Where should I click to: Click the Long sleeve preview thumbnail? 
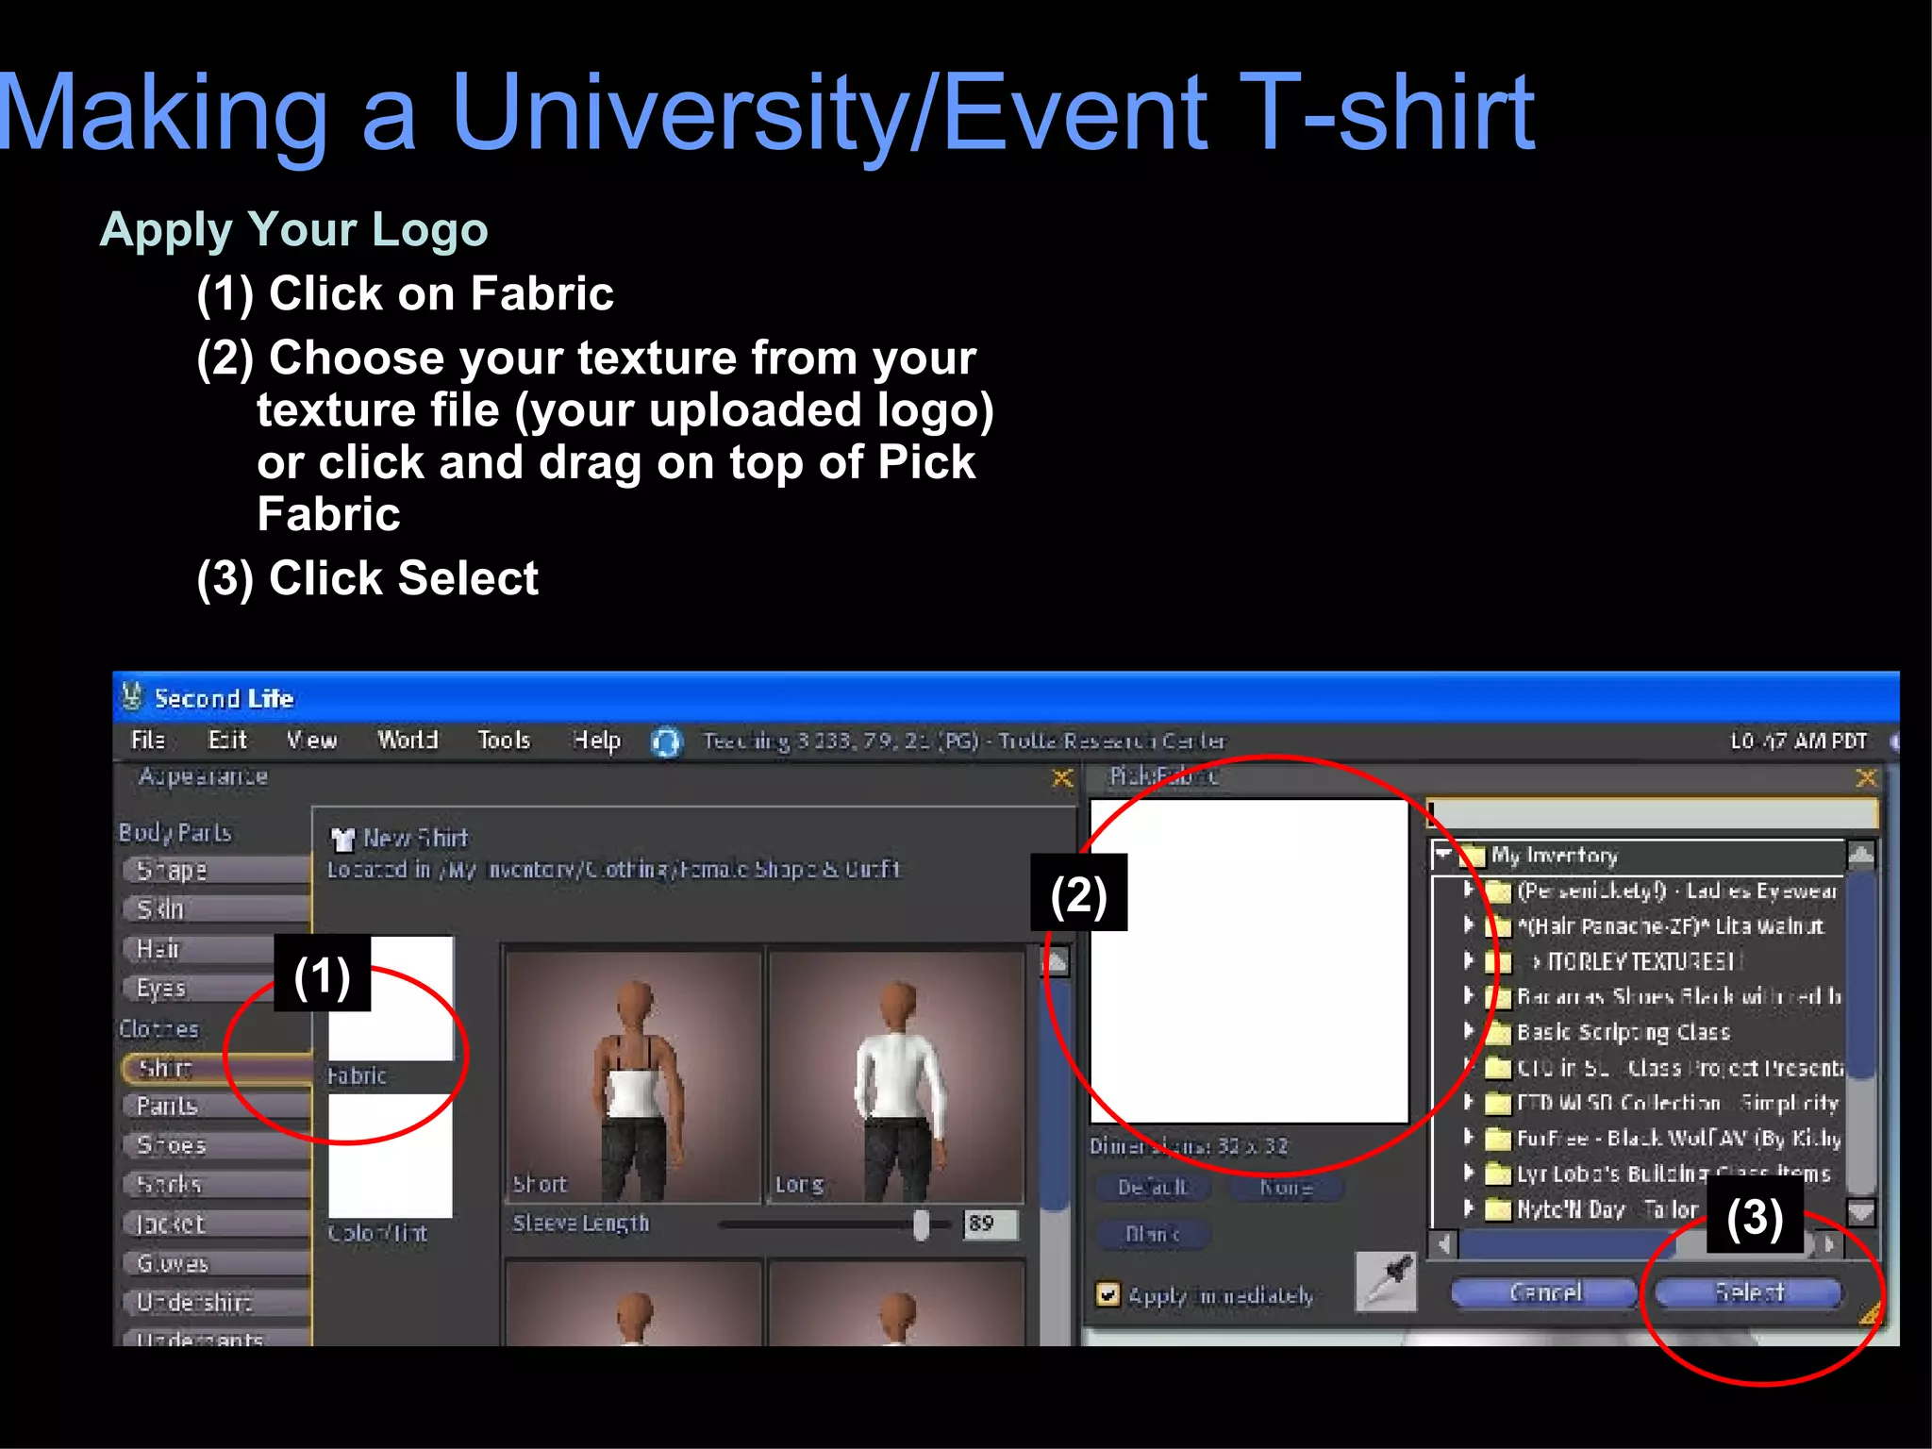(x=896, y=1075)
